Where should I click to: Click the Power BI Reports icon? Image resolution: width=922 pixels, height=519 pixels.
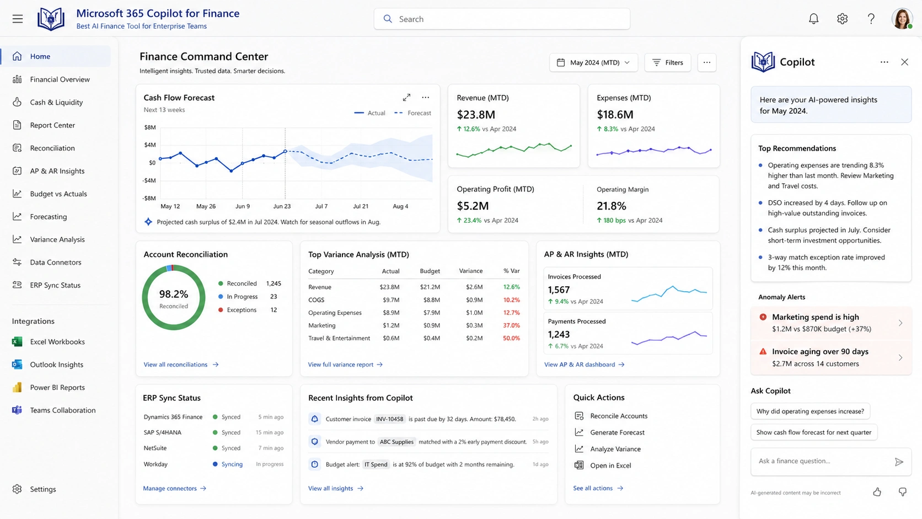click(x=17, y=388)
